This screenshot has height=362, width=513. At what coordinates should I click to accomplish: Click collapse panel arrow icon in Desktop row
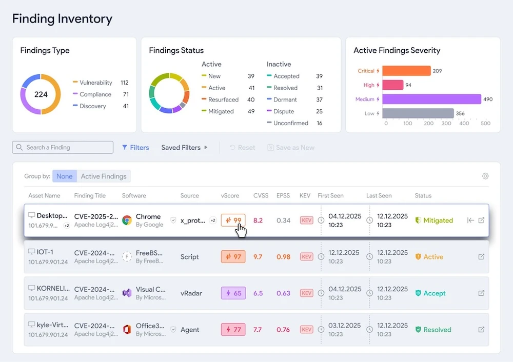[470, 220]
